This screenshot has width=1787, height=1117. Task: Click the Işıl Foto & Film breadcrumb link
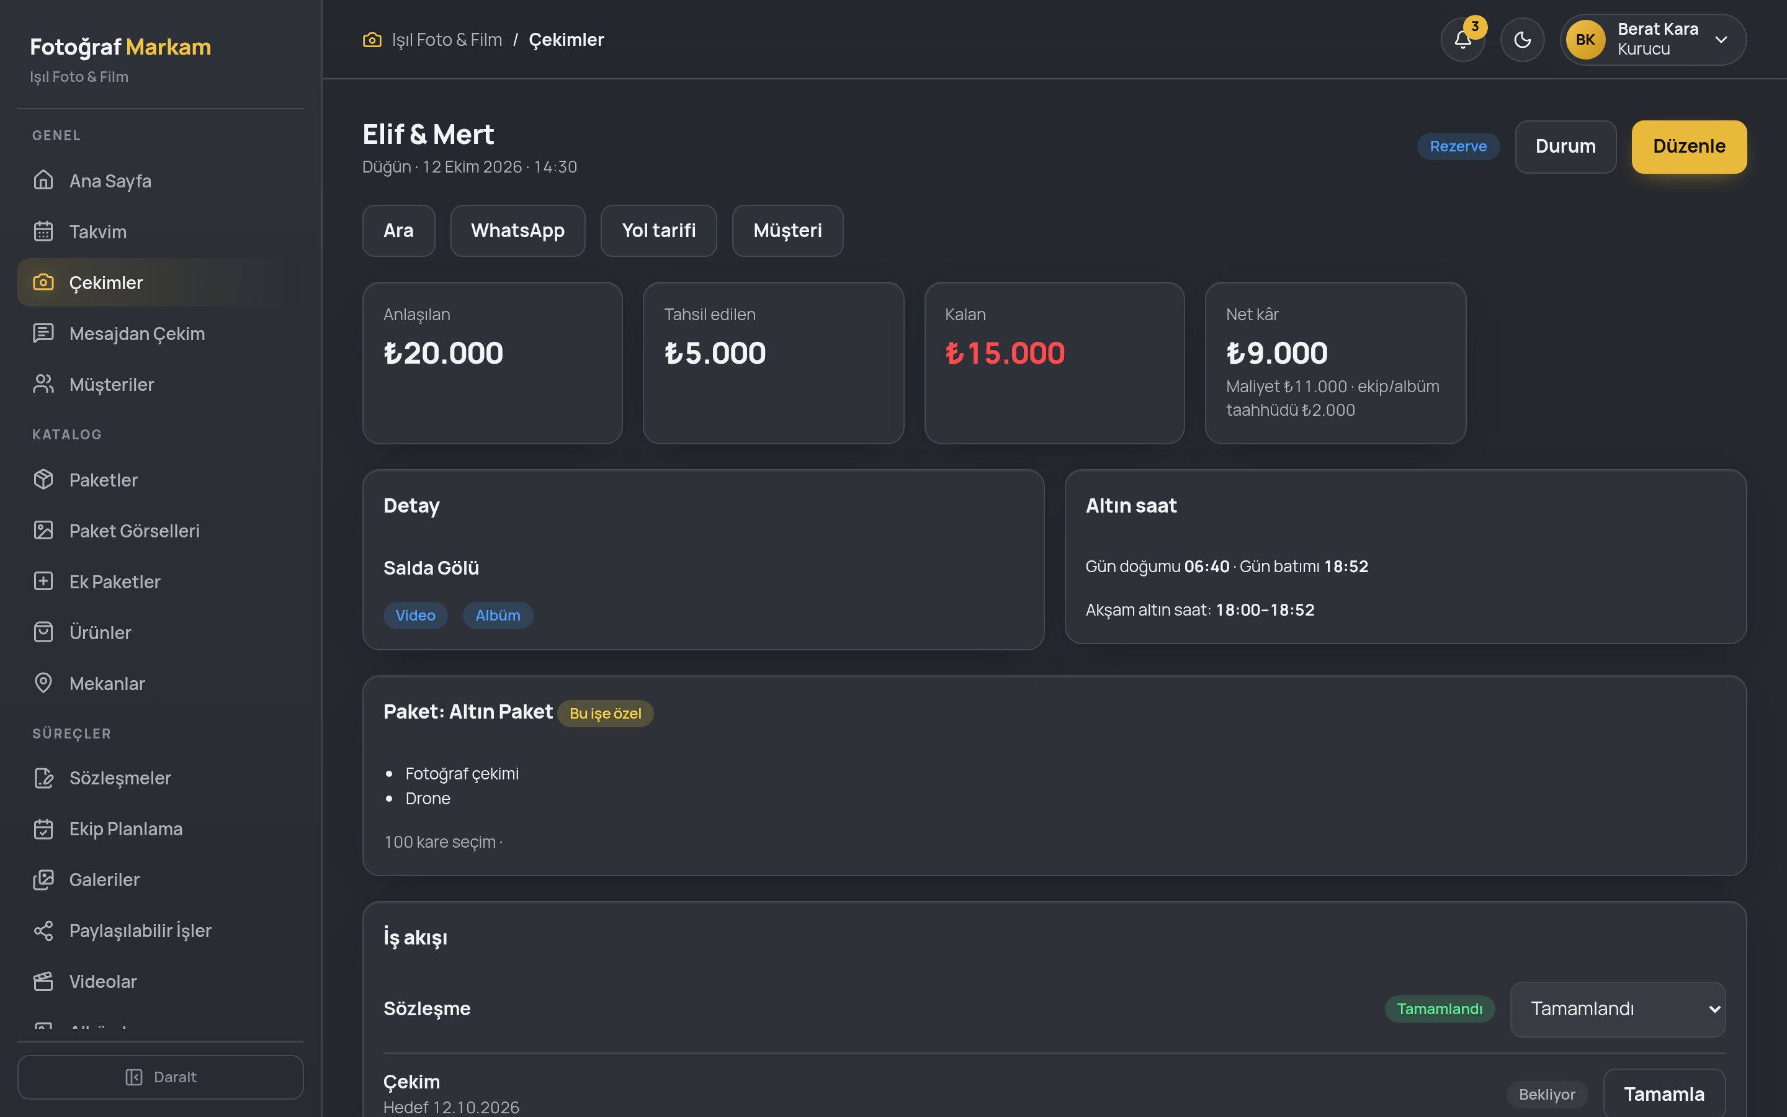click(x=447, y=40)
